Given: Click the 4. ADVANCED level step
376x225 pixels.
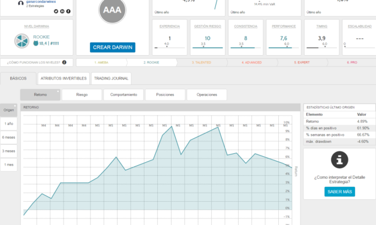Looking at the screenshot, I should click(251, 62).
